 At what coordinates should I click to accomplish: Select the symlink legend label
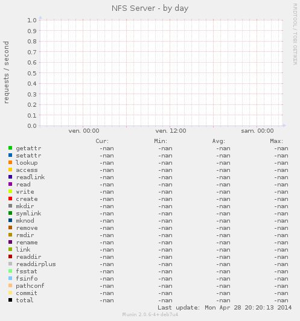point(28,214)
